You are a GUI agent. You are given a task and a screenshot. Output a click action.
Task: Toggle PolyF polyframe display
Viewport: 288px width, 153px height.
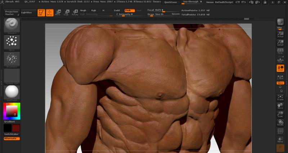[x=280, y=131]
